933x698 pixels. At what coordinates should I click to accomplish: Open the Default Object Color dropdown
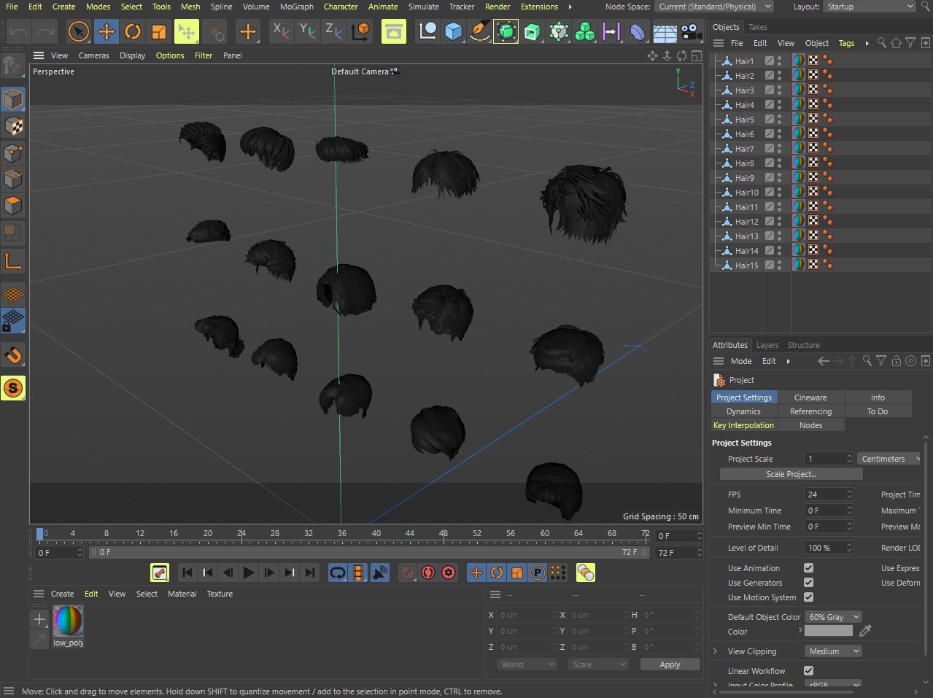point(834,617)
